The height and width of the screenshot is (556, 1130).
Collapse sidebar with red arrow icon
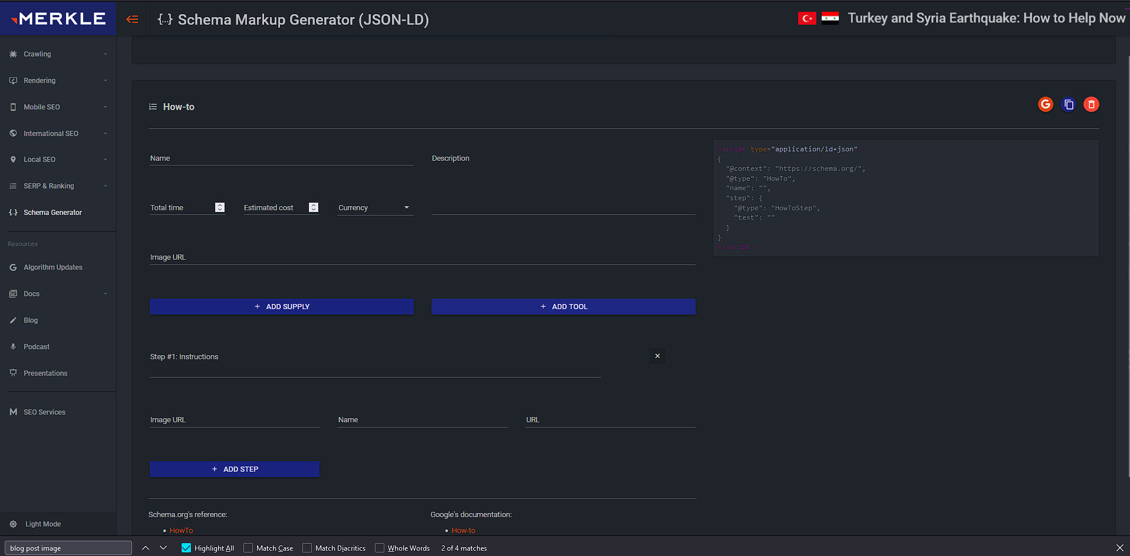tap(132, 19)
